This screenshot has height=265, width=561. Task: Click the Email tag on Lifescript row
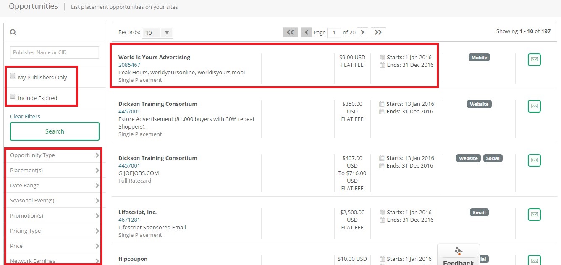pyautogui.click(x=479, y=213)
